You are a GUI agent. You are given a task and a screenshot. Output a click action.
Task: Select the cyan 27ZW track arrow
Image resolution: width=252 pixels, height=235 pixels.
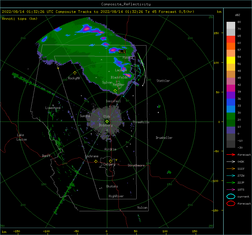pos(231,176)
